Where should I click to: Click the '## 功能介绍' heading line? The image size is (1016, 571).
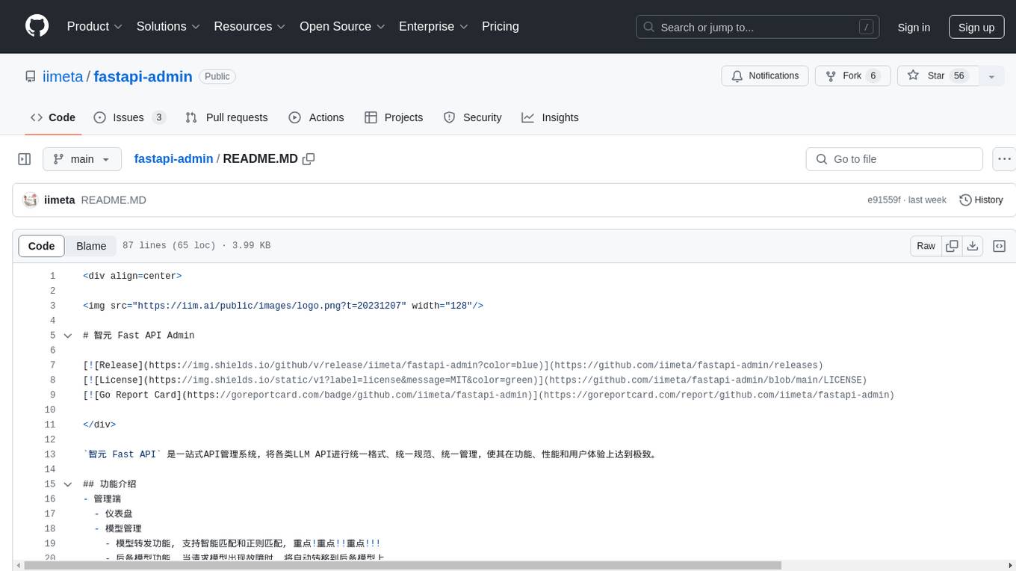(110, 484)
